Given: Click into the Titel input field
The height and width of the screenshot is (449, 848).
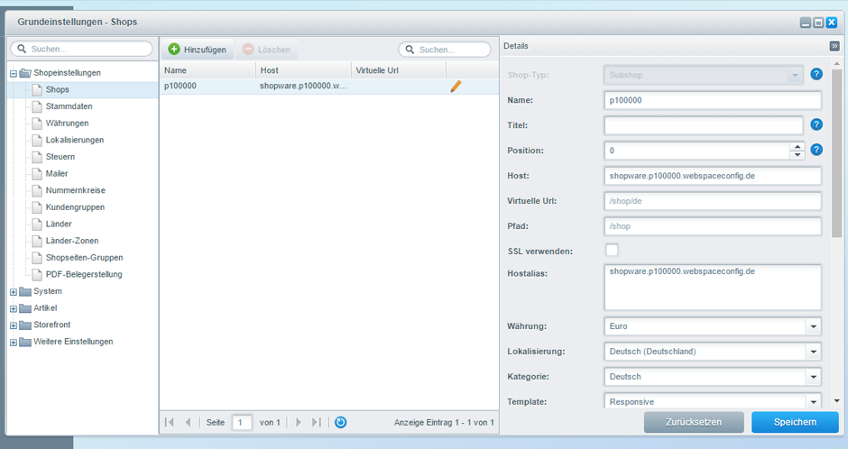Looking at the screenshot, I should tap(704, 125).
